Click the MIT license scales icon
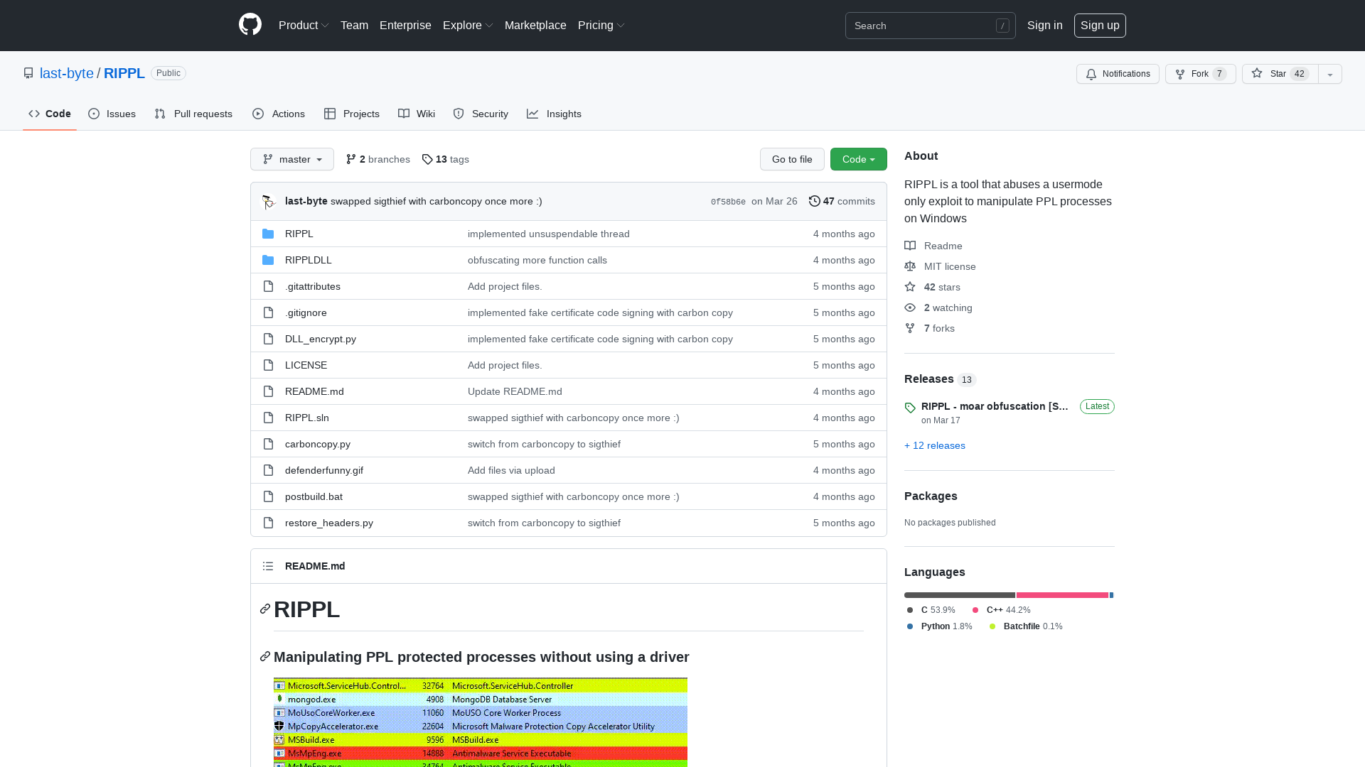This screenshot has width=1365, height=767. click(x=911, y=266)
